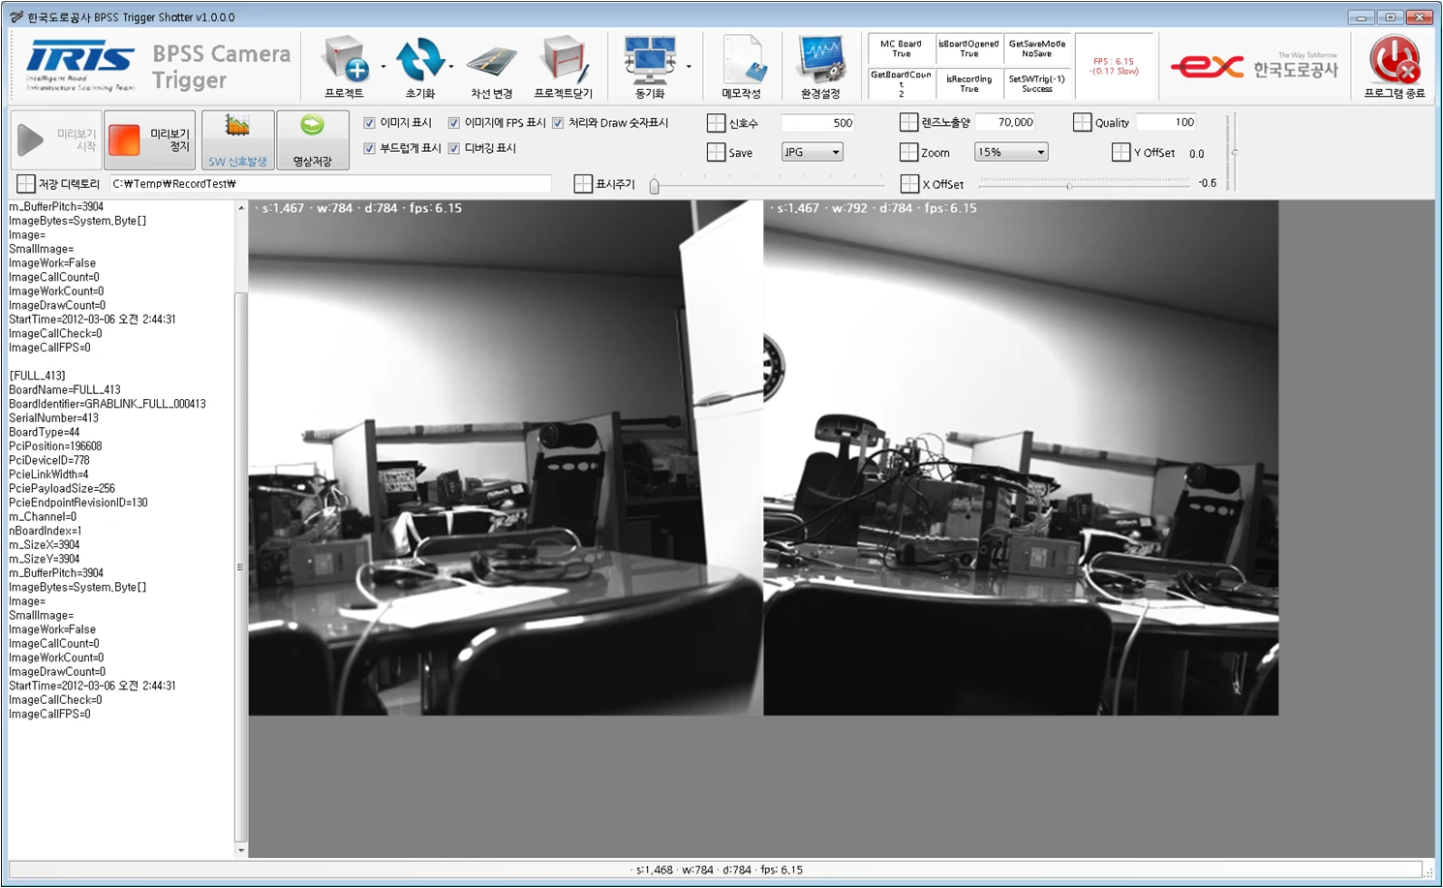
Task: Toggle 처리와 Draw 숫자표시 checkbox
Action: (558, 123)
